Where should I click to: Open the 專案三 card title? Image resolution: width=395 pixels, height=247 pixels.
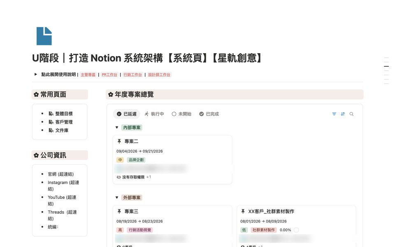pyautogui.click(x=131, y=212)
